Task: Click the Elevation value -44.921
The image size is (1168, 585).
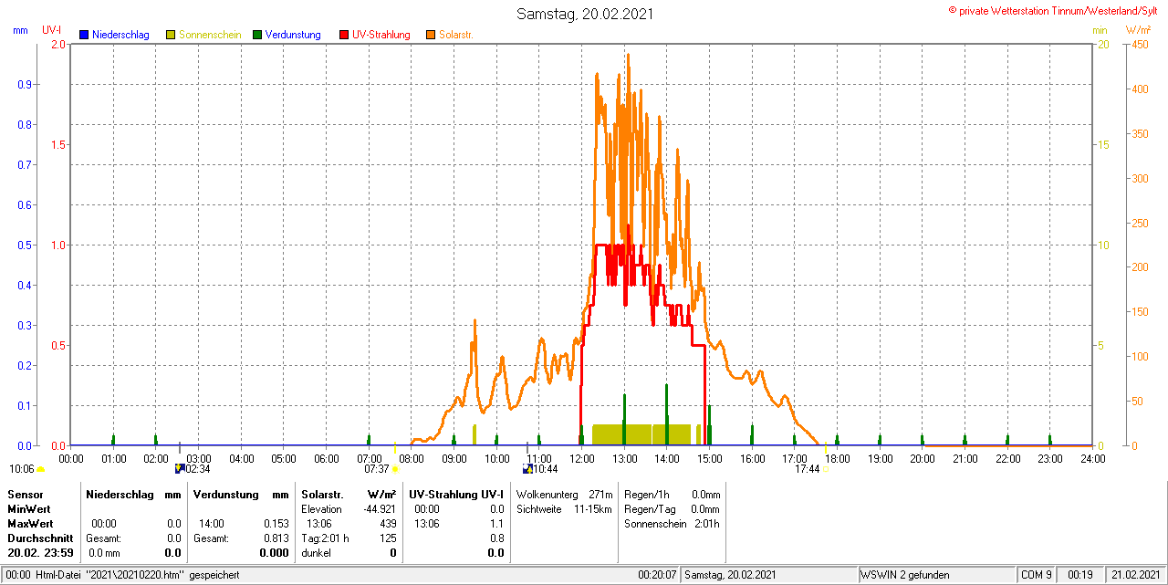Action: [x=381, y=508]
